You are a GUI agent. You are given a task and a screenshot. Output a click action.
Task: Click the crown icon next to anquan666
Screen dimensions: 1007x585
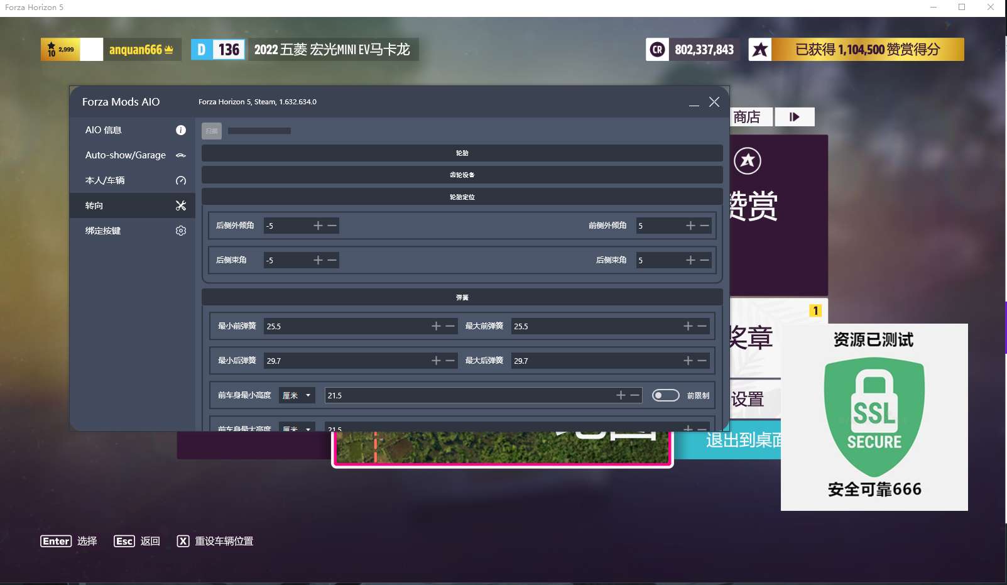[169, 49]
